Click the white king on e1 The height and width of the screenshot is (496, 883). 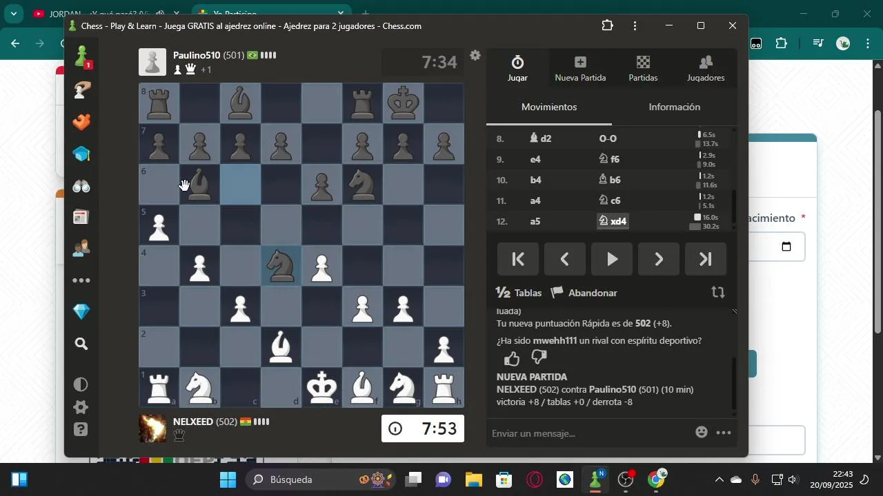(321, 387)
